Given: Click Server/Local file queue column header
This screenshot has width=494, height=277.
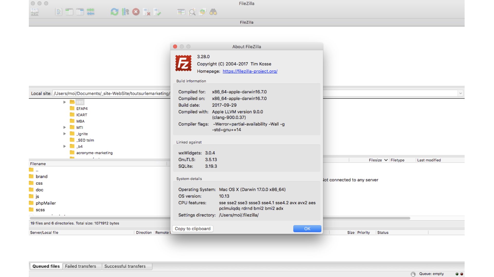Looking at the screenshot, I should 81,232.
